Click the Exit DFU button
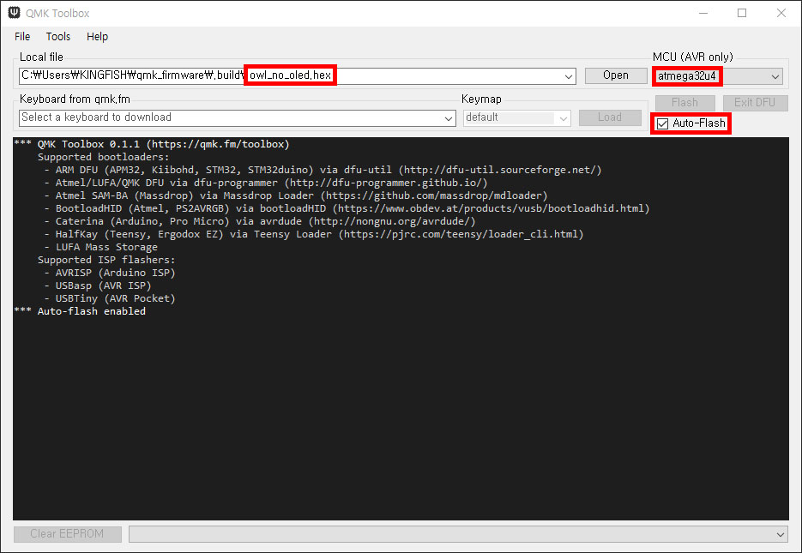This screenshot has width=802, height=553. [x=755, y=102]
